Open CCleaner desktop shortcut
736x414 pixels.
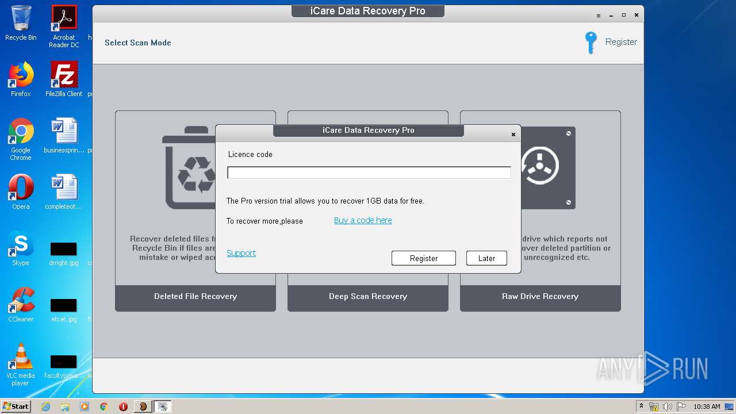click(21, 305)
